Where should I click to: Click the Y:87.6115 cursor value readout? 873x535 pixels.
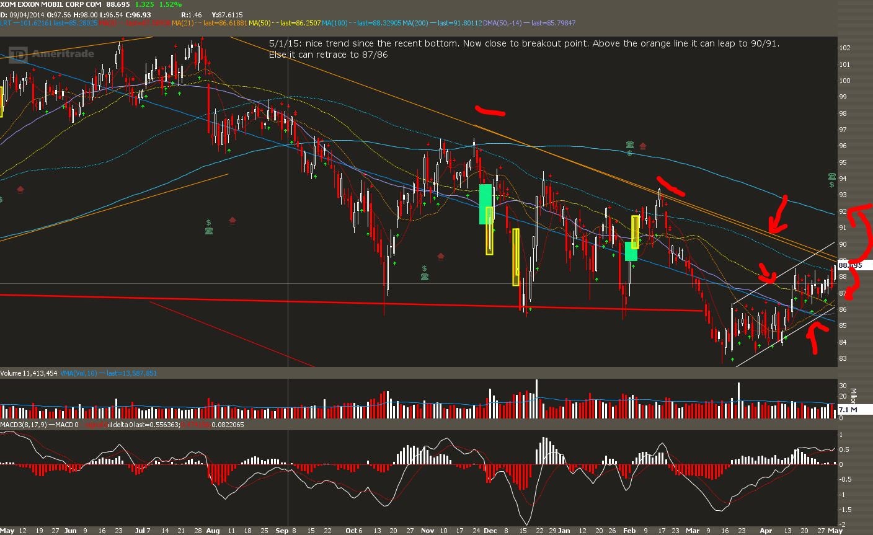click(x=227, y=14)
